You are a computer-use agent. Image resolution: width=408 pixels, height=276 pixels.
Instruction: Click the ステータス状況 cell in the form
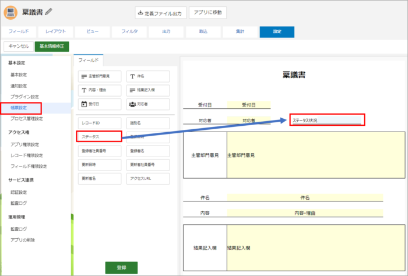point(327,121)
